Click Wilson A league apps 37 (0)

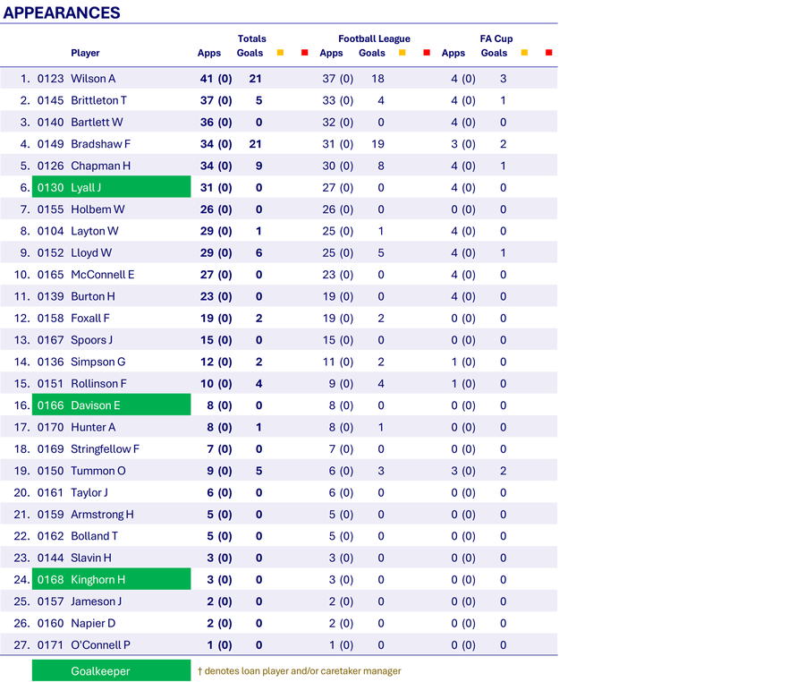tap(338, 79)
